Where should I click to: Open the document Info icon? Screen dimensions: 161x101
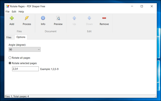click(43, 18)
